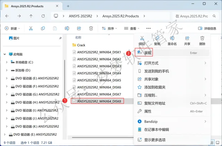Screen dimensions: 222x146
Task: Click the This PC monitor icon in the address bar
Action: pyautogui.click(x=56, y=16)
